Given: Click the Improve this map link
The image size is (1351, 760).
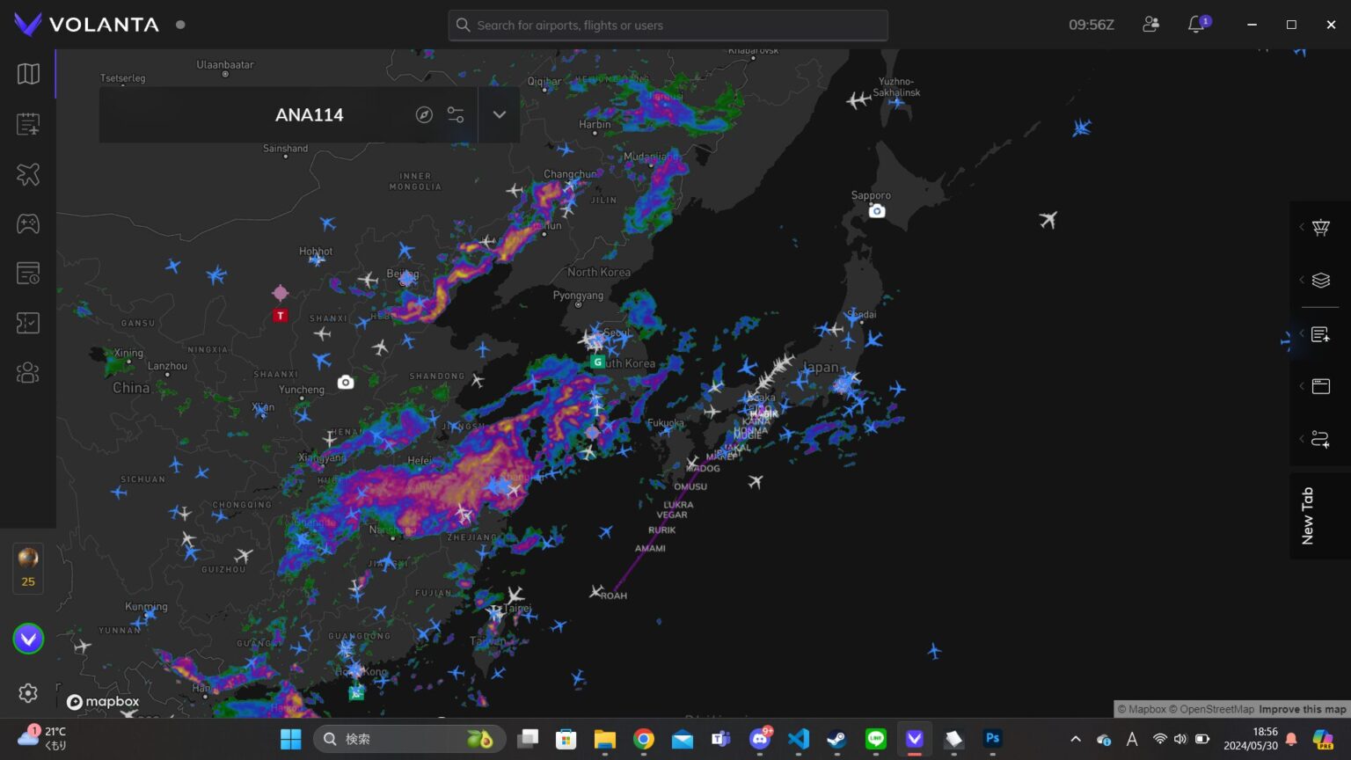Looking at the screenshot, I should 1302,709.
